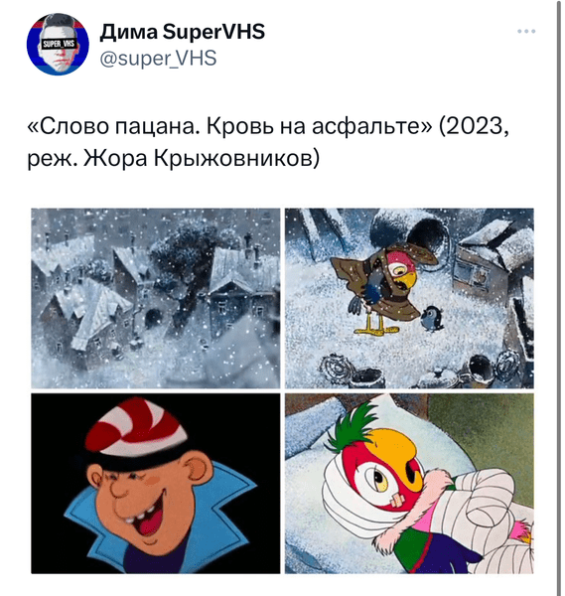The height and width of the screenshot is (596, 565).
Task: View the laughing boy in striped hat image
Action: pyautogui.click(x=156, y=483)
